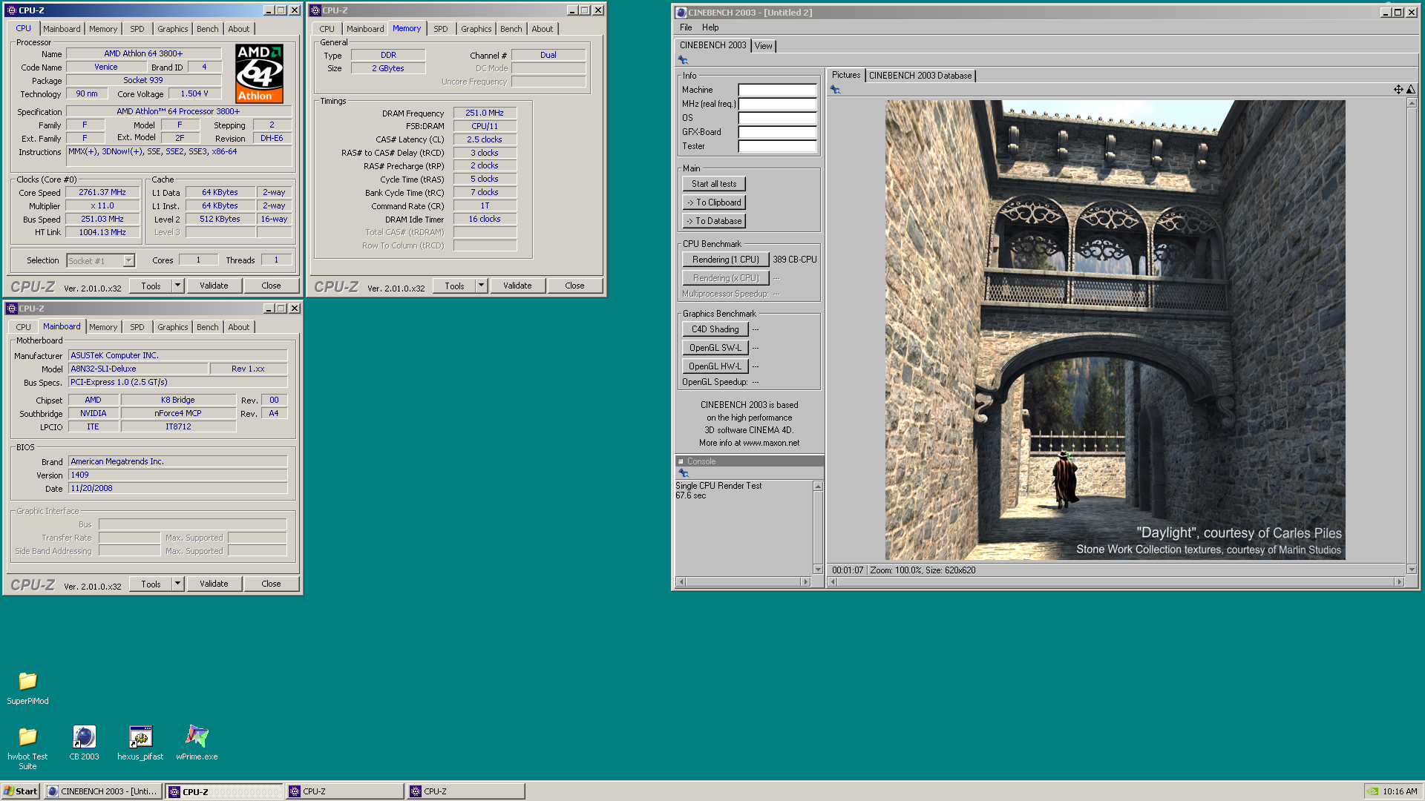Screen dimensions: 1425x801
Task: Click the Tester input field
Action: (777, 146)
